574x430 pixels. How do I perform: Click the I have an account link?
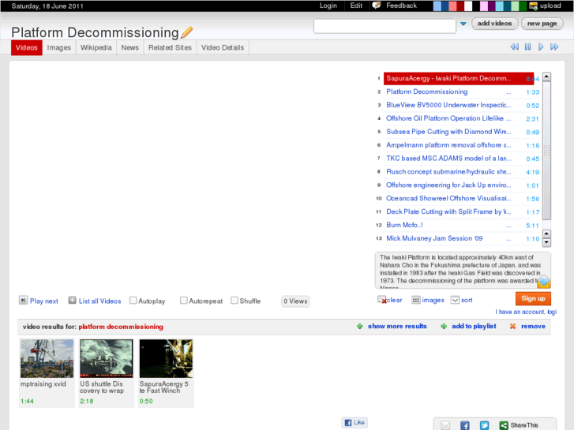tap(526, 312)
